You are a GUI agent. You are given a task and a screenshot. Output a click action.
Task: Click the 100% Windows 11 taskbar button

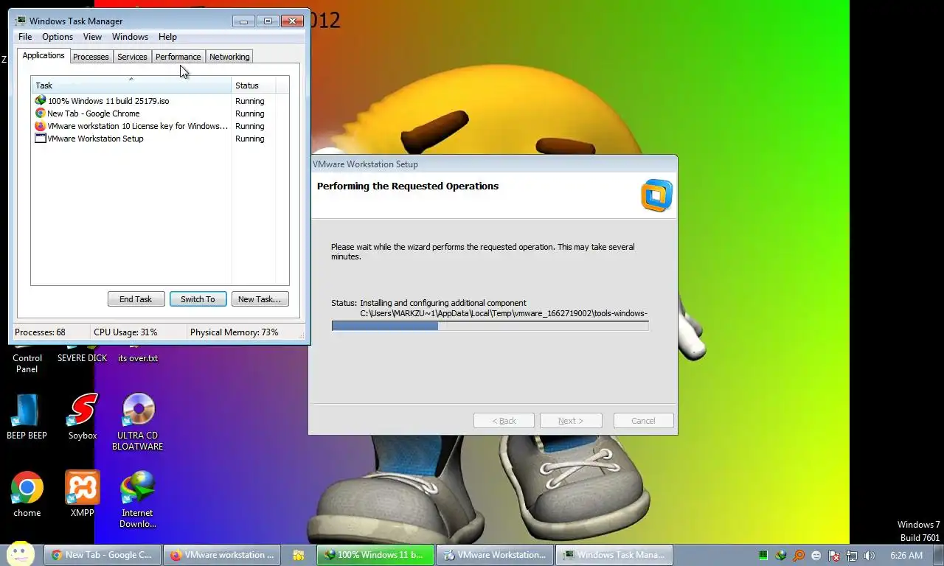pyautogui.click(x=375, y=555)
